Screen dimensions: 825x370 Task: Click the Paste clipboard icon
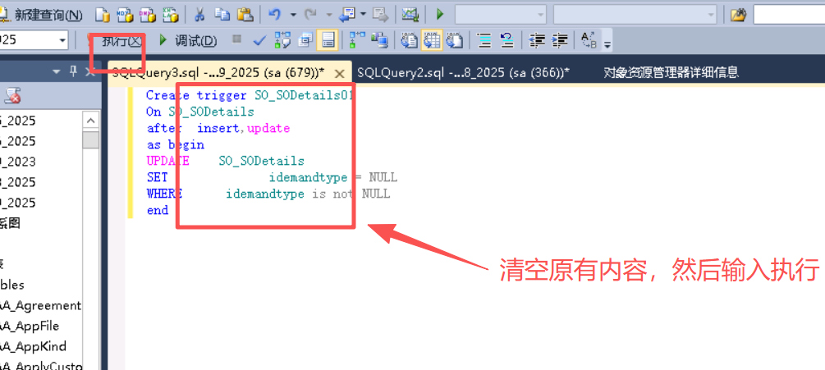coord(245,15)
